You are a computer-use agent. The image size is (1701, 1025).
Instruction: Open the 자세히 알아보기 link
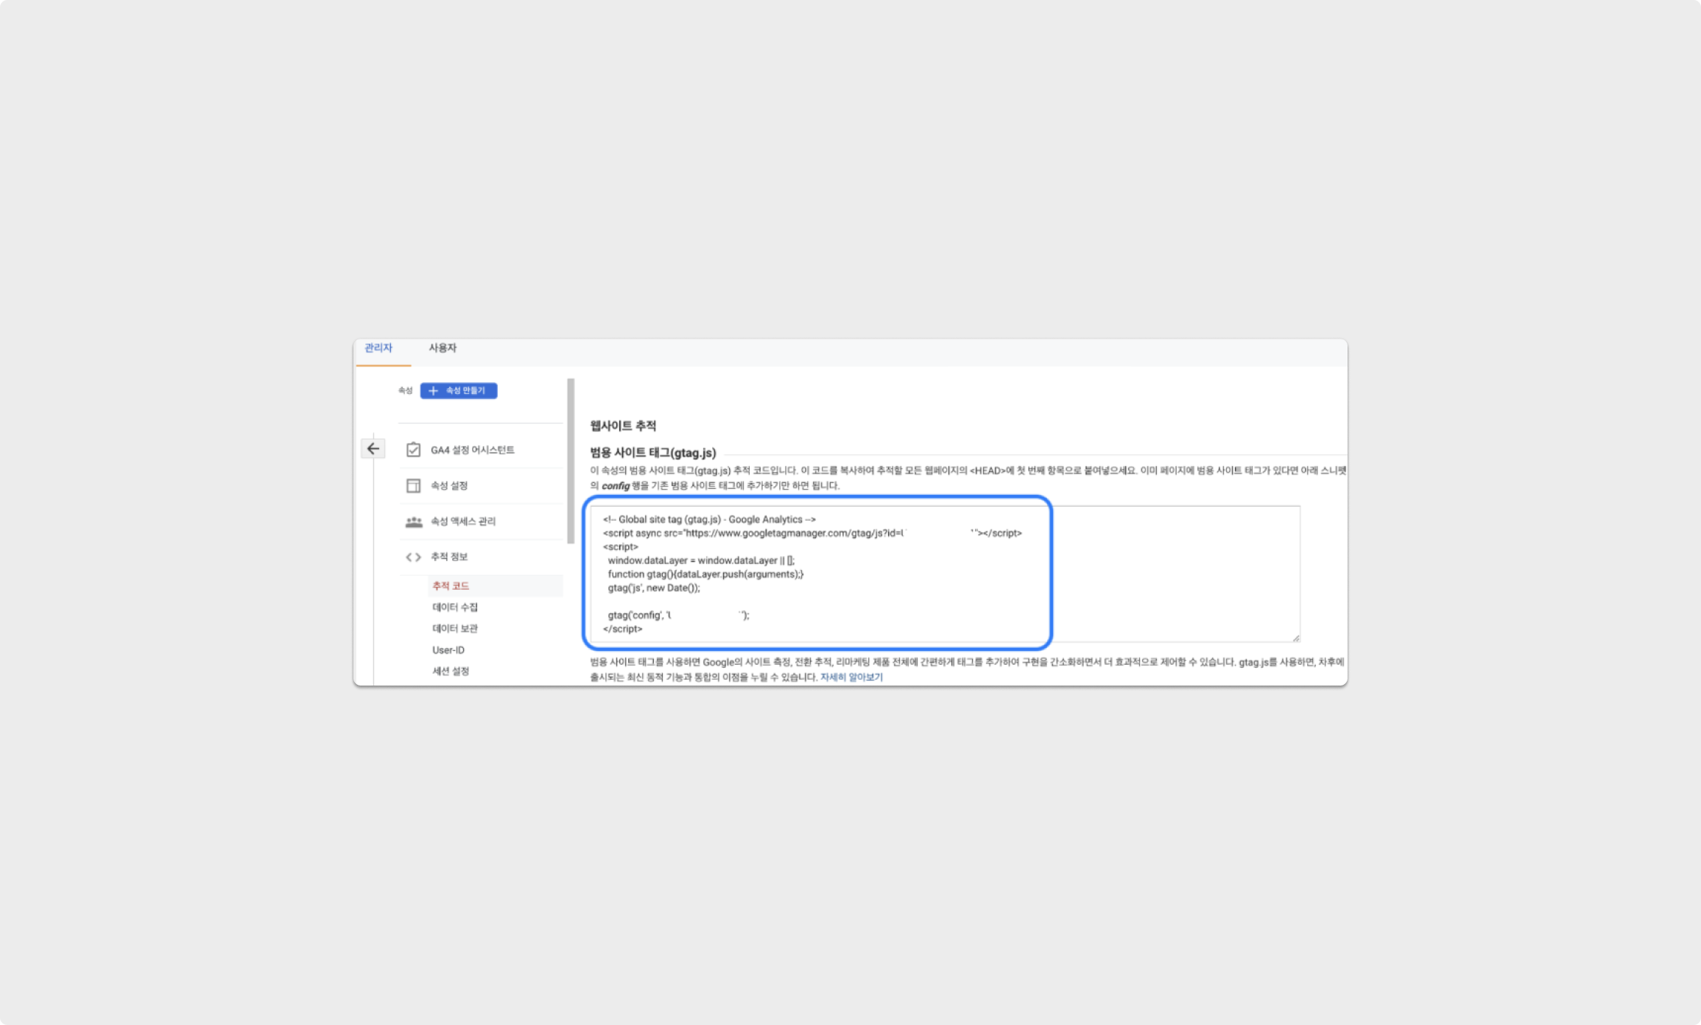pos(851,677)
